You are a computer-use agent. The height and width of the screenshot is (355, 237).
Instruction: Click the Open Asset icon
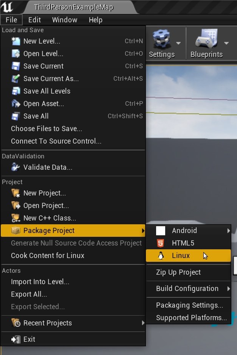click(16, 104)
